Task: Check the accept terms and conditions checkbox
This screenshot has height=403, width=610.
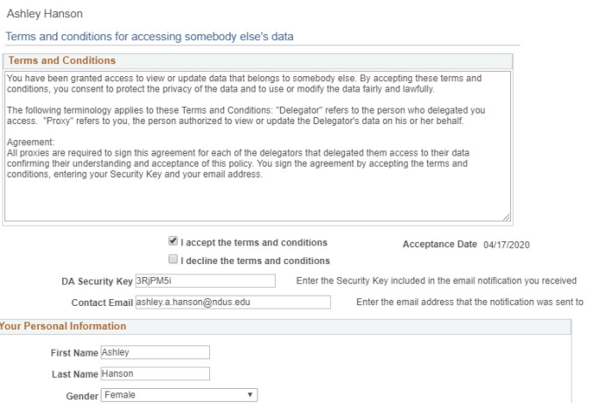Action: [172, 242]
